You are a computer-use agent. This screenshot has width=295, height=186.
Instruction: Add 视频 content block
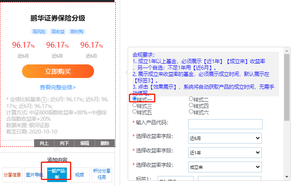pyautogui.click(x=79, y=175)
